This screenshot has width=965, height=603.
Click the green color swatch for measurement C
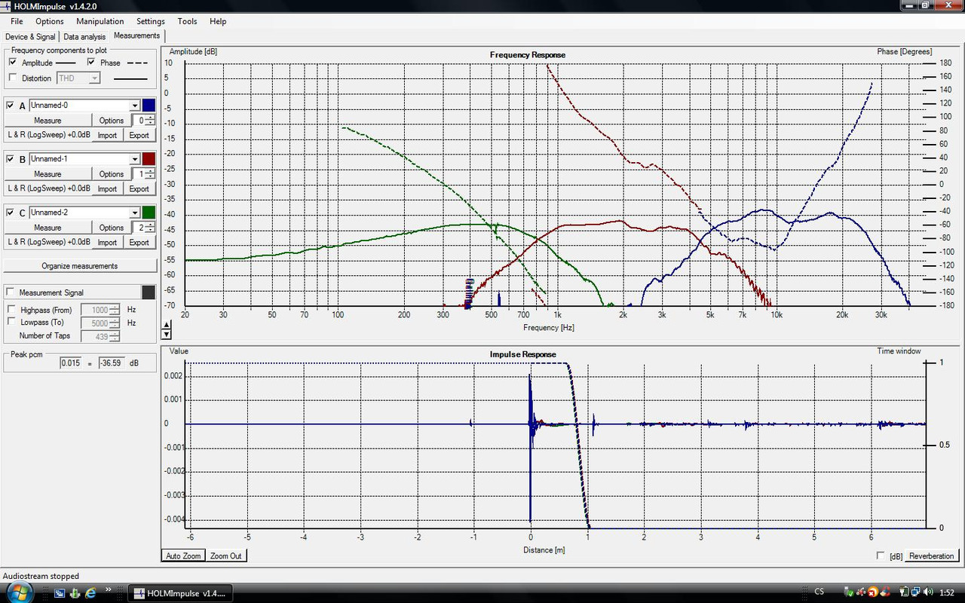click(x=149, y=213)
